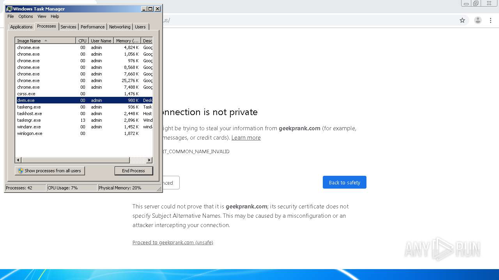Open Chrome's three-dot menu
This screenshot has height=280, width=499.
tap(491, 20)
